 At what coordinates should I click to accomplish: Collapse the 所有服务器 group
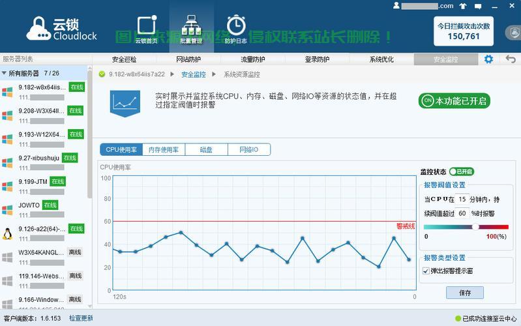tap(4, 73)
